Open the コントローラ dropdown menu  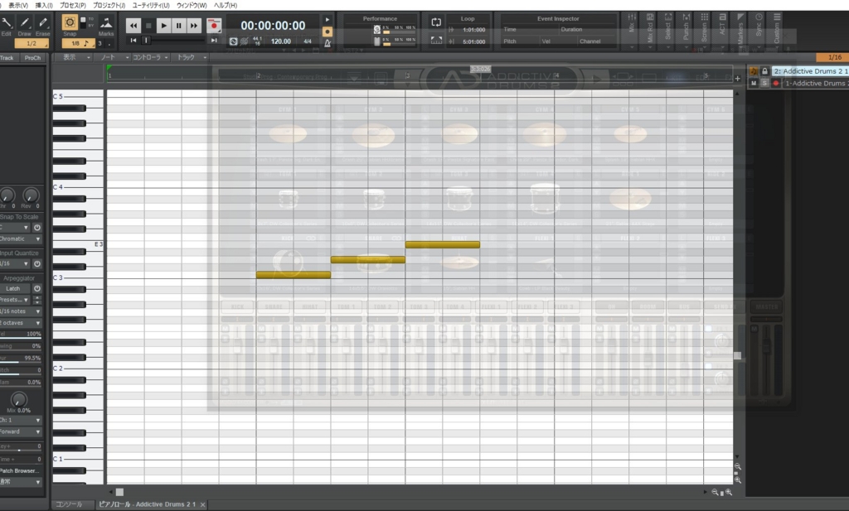(x=151, y=57)
